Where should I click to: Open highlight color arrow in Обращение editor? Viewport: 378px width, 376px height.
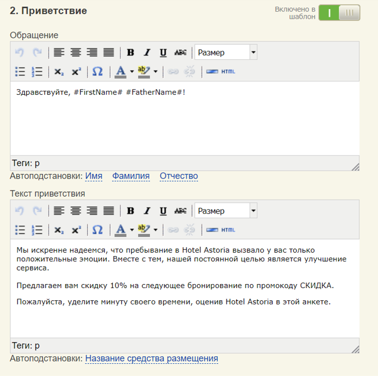[156, 72]
